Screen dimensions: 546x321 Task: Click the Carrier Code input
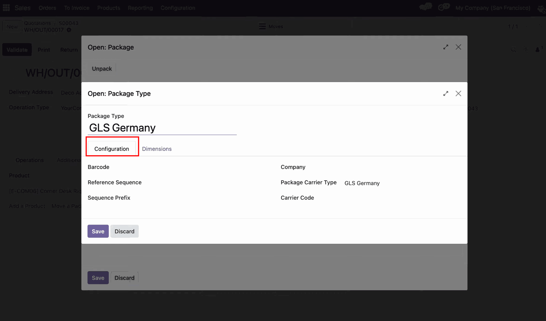pos(398,198)
